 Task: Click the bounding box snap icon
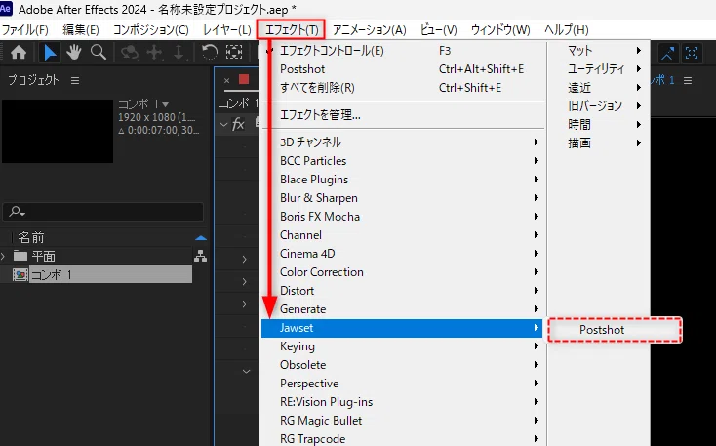pyautogui.click(x=692, y=53)
